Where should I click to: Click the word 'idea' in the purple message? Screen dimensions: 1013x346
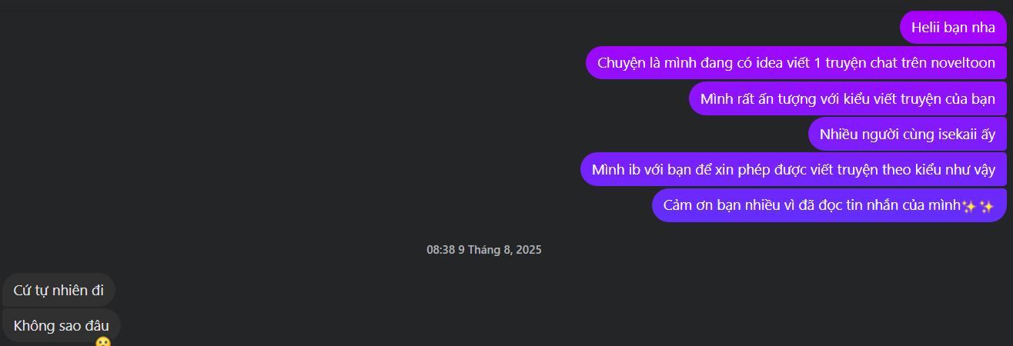point(770,63)
